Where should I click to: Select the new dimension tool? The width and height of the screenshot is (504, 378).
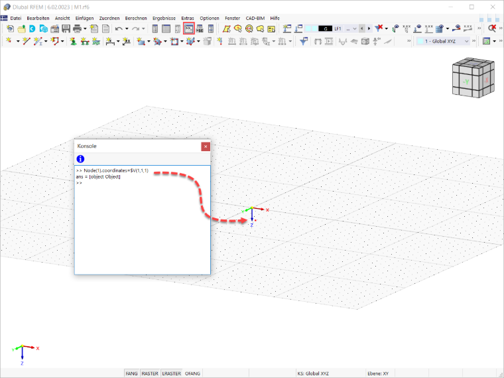[110, 41]
